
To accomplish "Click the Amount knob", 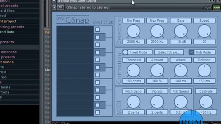I will pyautogui.click(x=157, y=70).
